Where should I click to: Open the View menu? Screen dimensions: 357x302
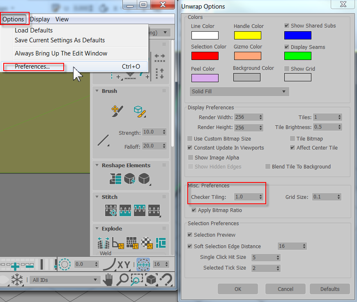[x=62, y=19]
